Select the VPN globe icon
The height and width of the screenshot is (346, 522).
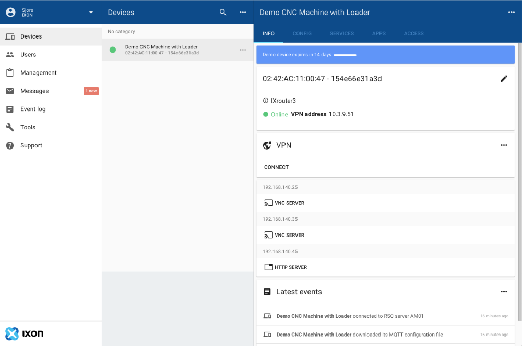tap(267, 145)
